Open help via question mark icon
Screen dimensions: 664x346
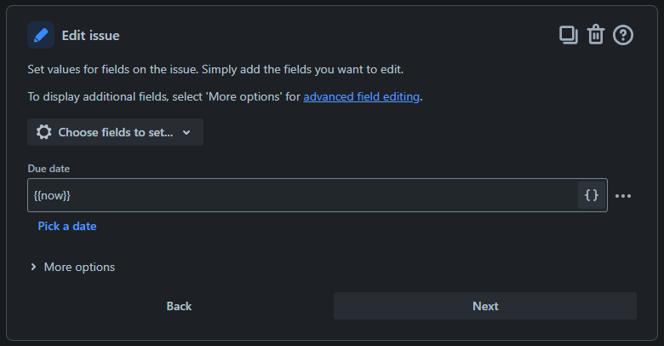pyautogui.click(x=623, y=35)
